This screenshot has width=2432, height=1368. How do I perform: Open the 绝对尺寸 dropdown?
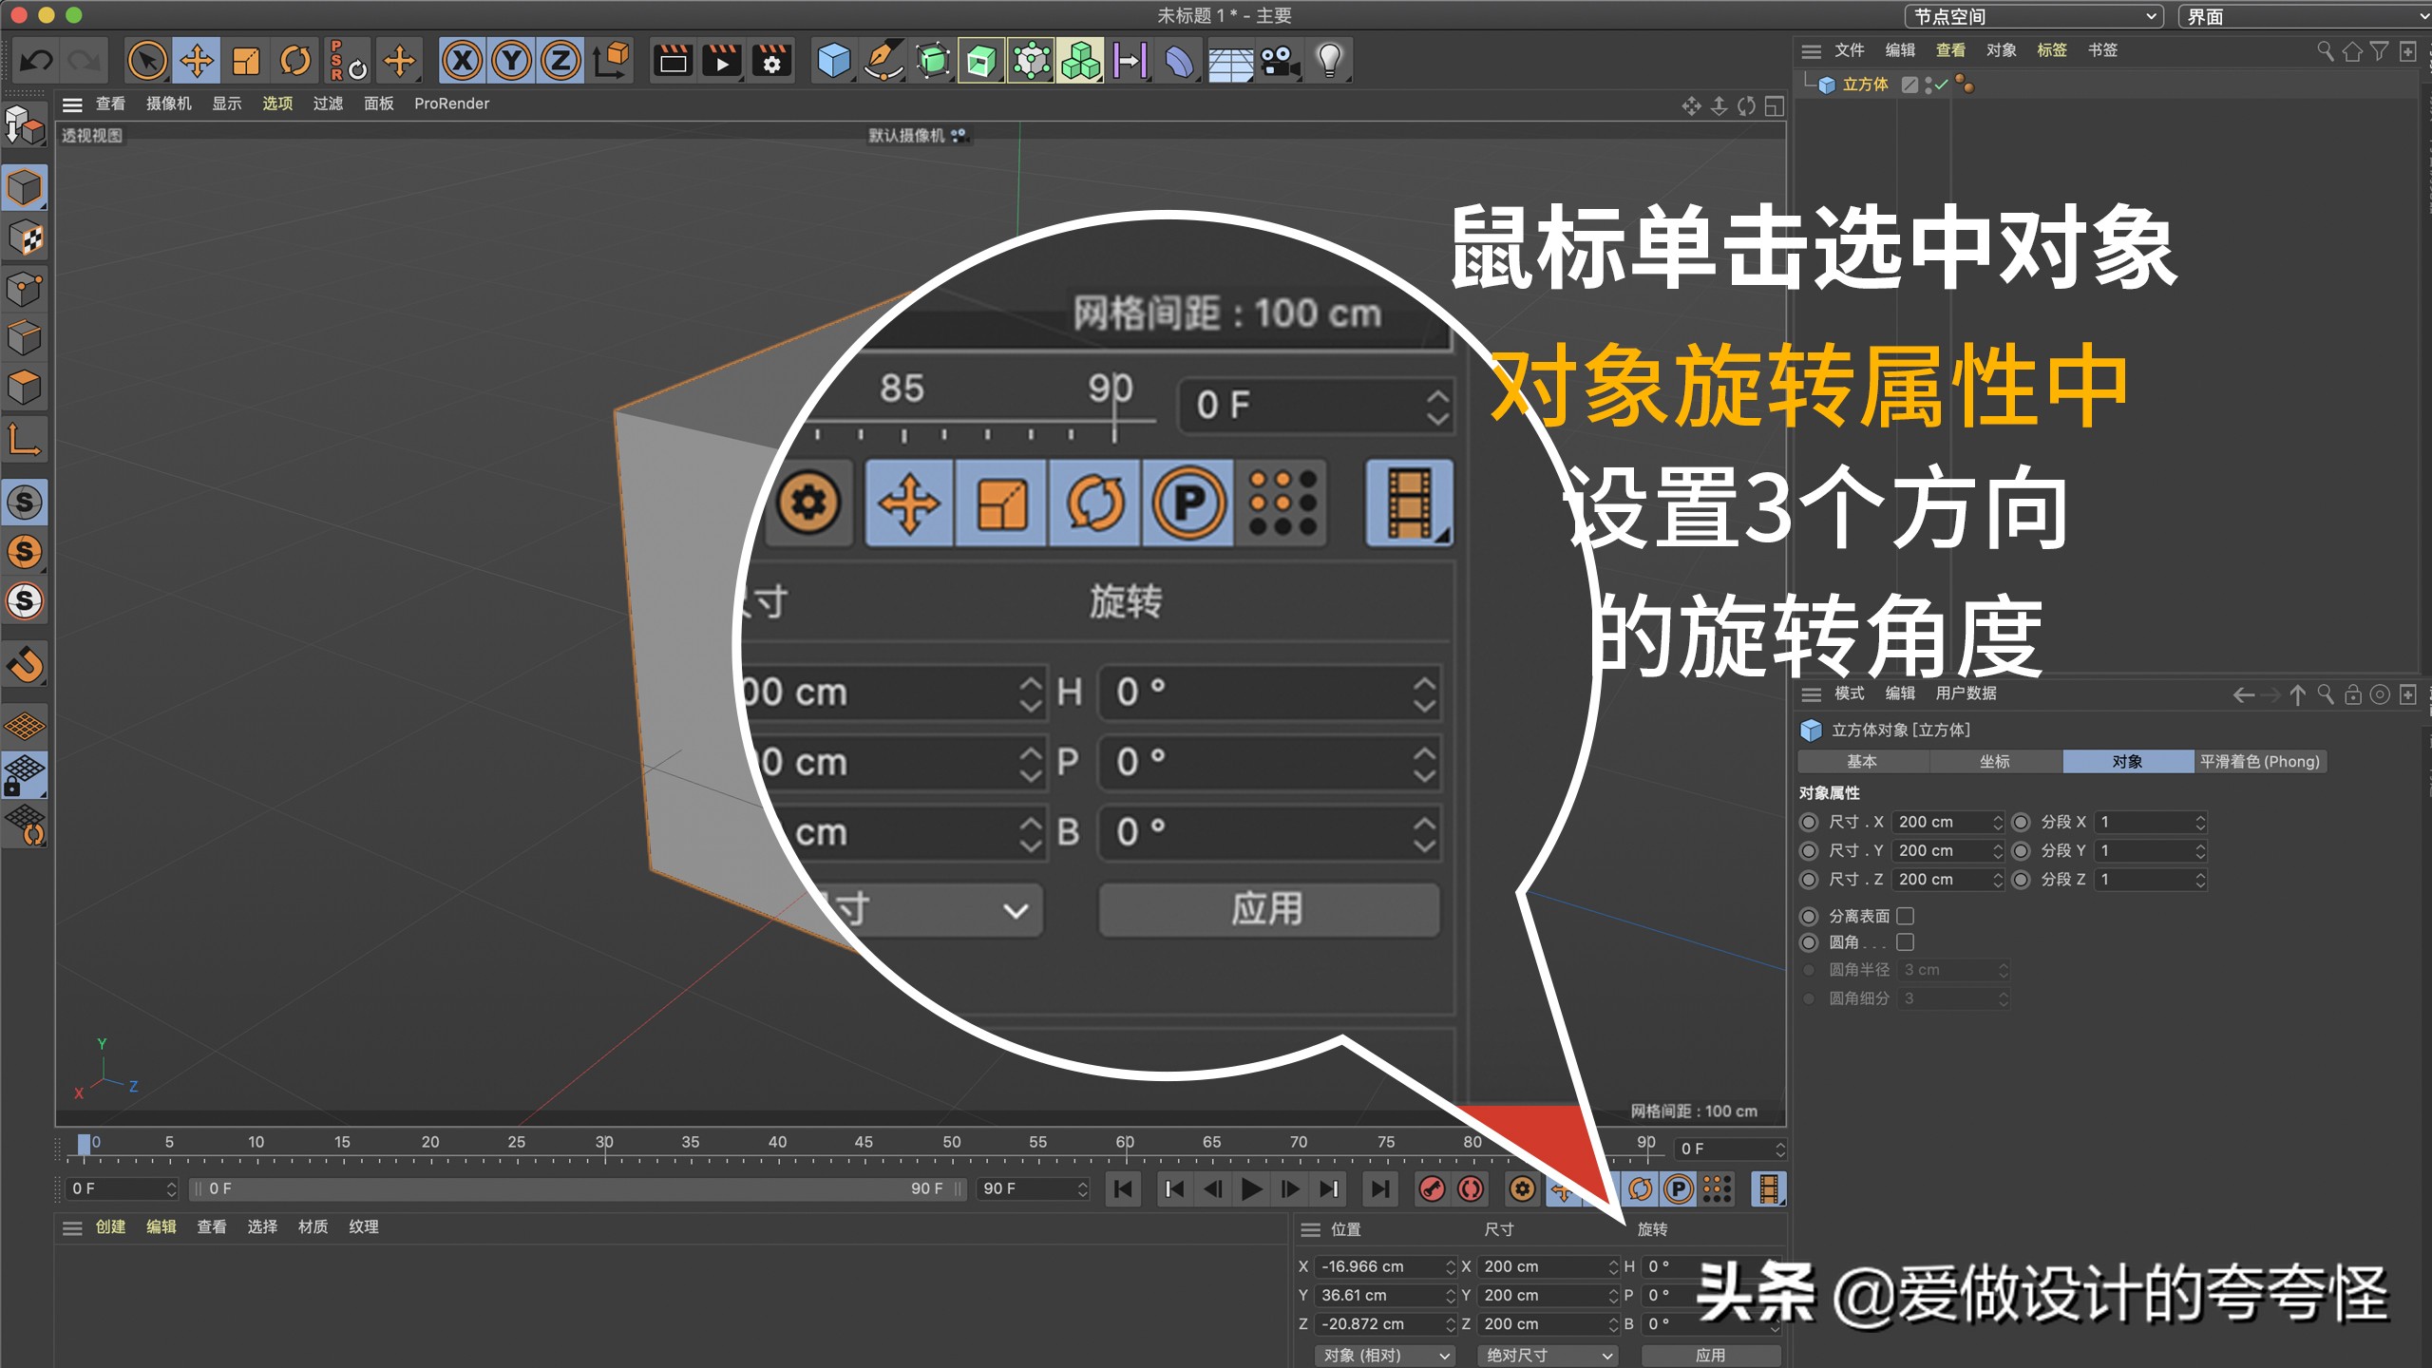pyautogui.click(x=1546, y=1356)
